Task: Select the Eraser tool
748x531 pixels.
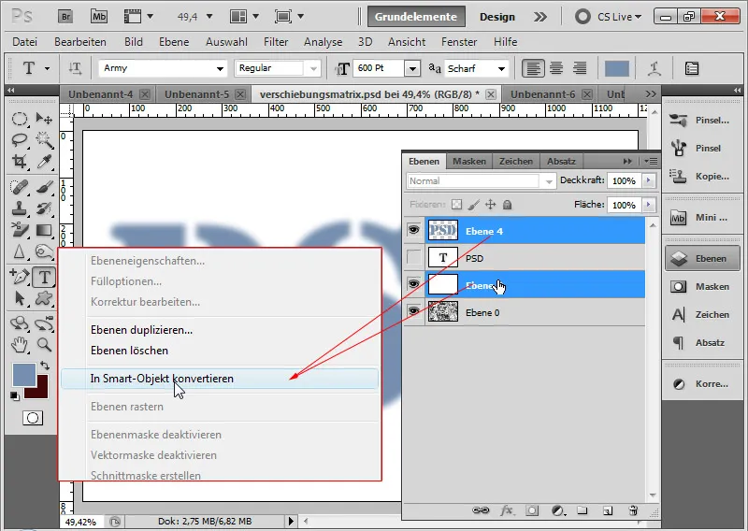Action: (x=19, y=230)
